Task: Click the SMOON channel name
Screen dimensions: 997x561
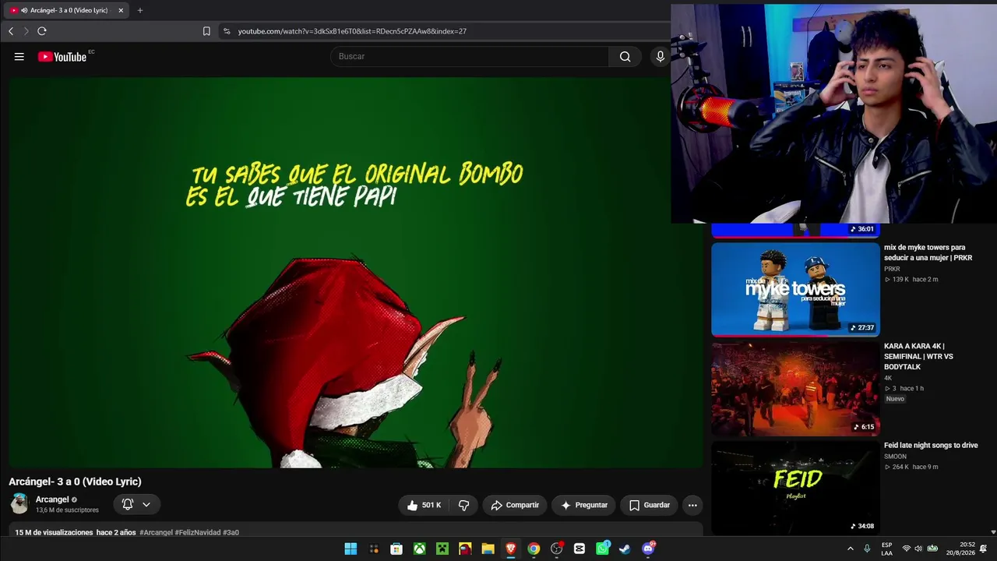Action: coord(895,457)
